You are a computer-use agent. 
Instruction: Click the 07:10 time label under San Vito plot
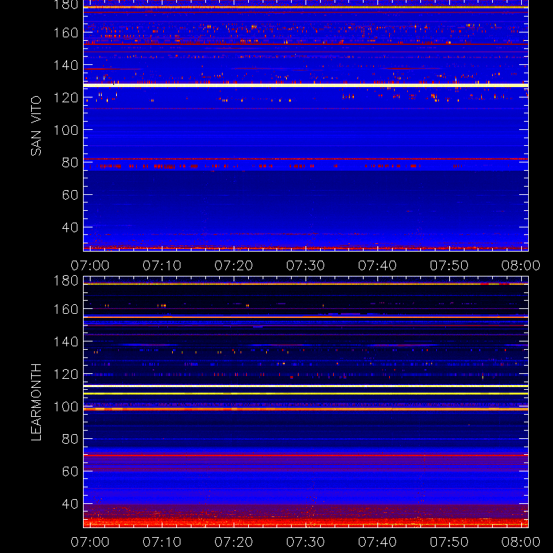point(162,265)
